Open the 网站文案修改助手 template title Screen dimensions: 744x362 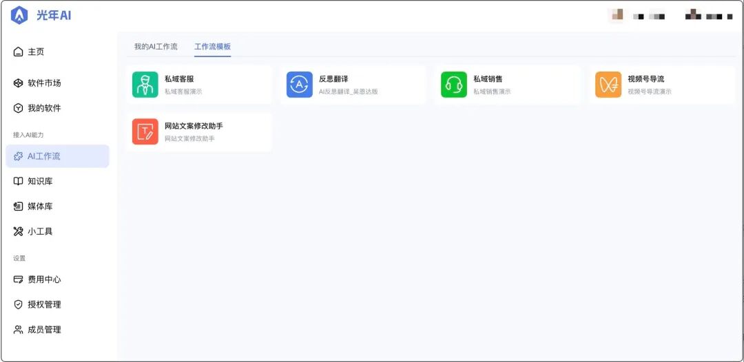(x=194, y=126)
